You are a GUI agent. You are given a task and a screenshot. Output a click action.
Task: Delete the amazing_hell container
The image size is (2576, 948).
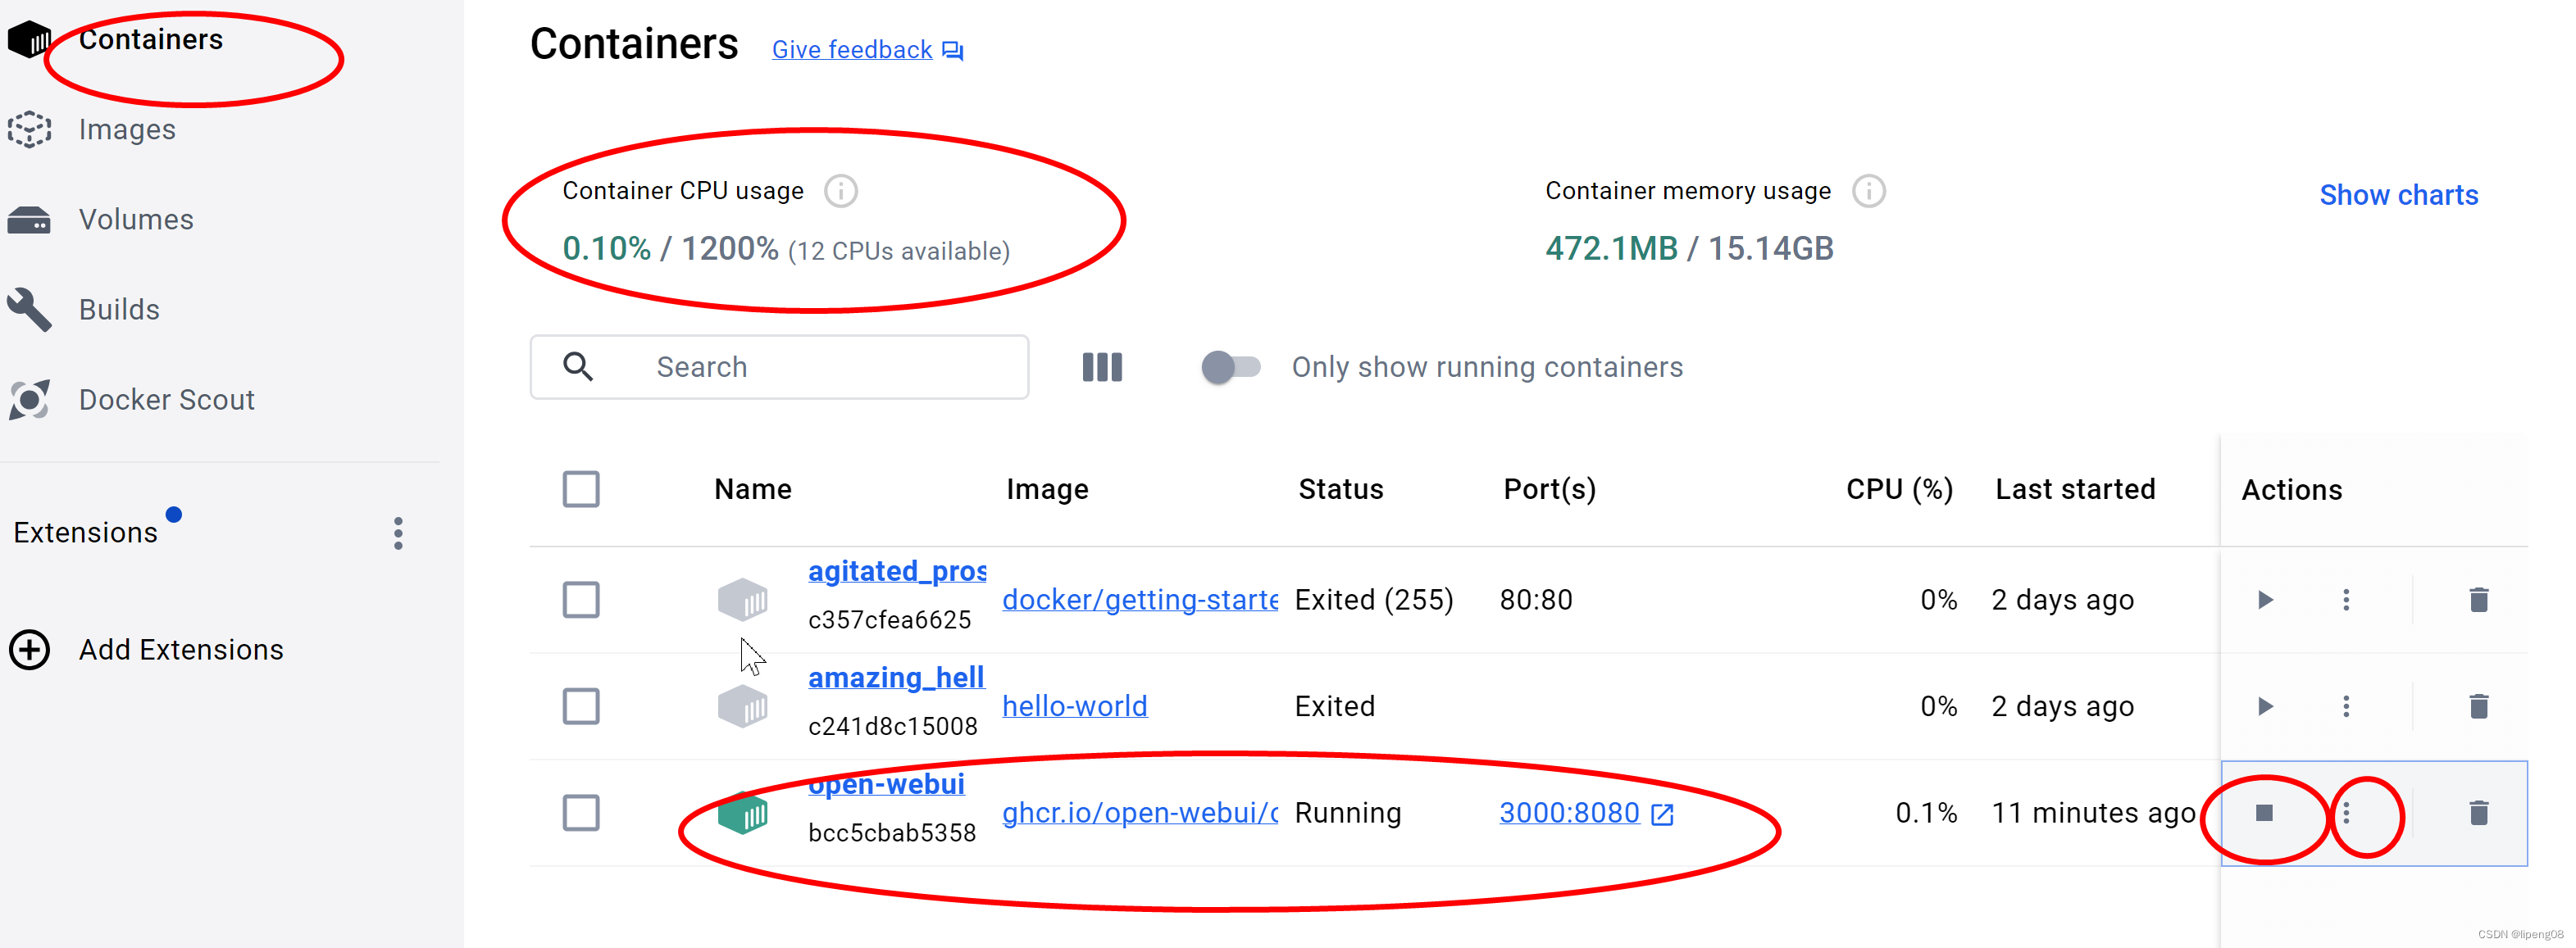2478,706
